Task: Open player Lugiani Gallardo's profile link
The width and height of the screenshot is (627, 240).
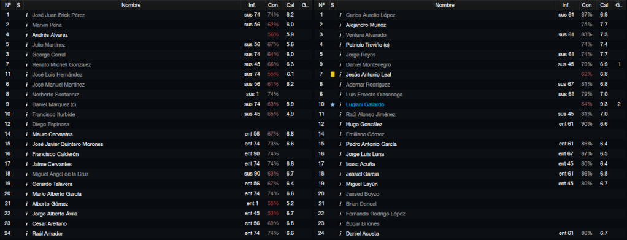Action: [364, 104]
